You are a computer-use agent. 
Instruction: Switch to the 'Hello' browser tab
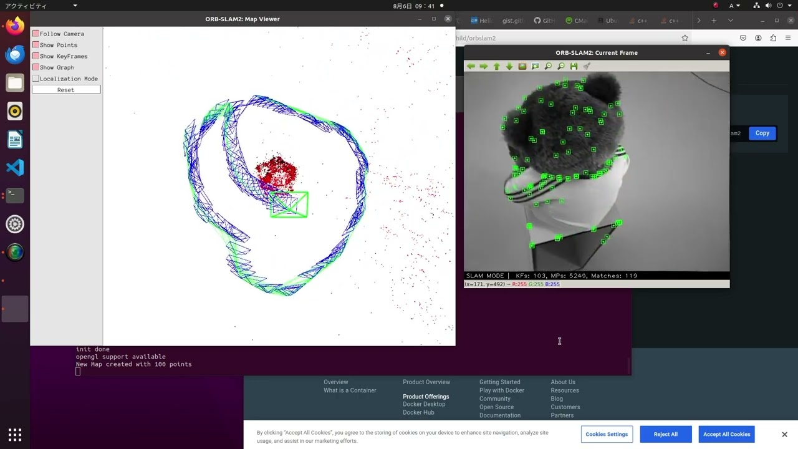[x=482, y=21]
